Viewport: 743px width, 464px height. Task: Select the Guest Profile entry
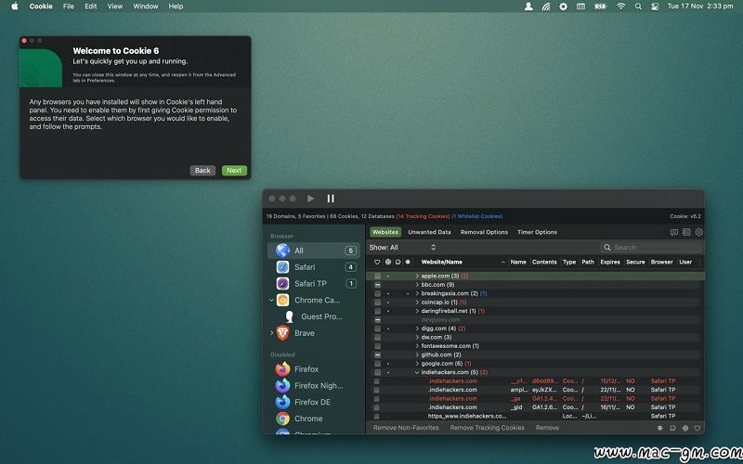pos(314,316)
